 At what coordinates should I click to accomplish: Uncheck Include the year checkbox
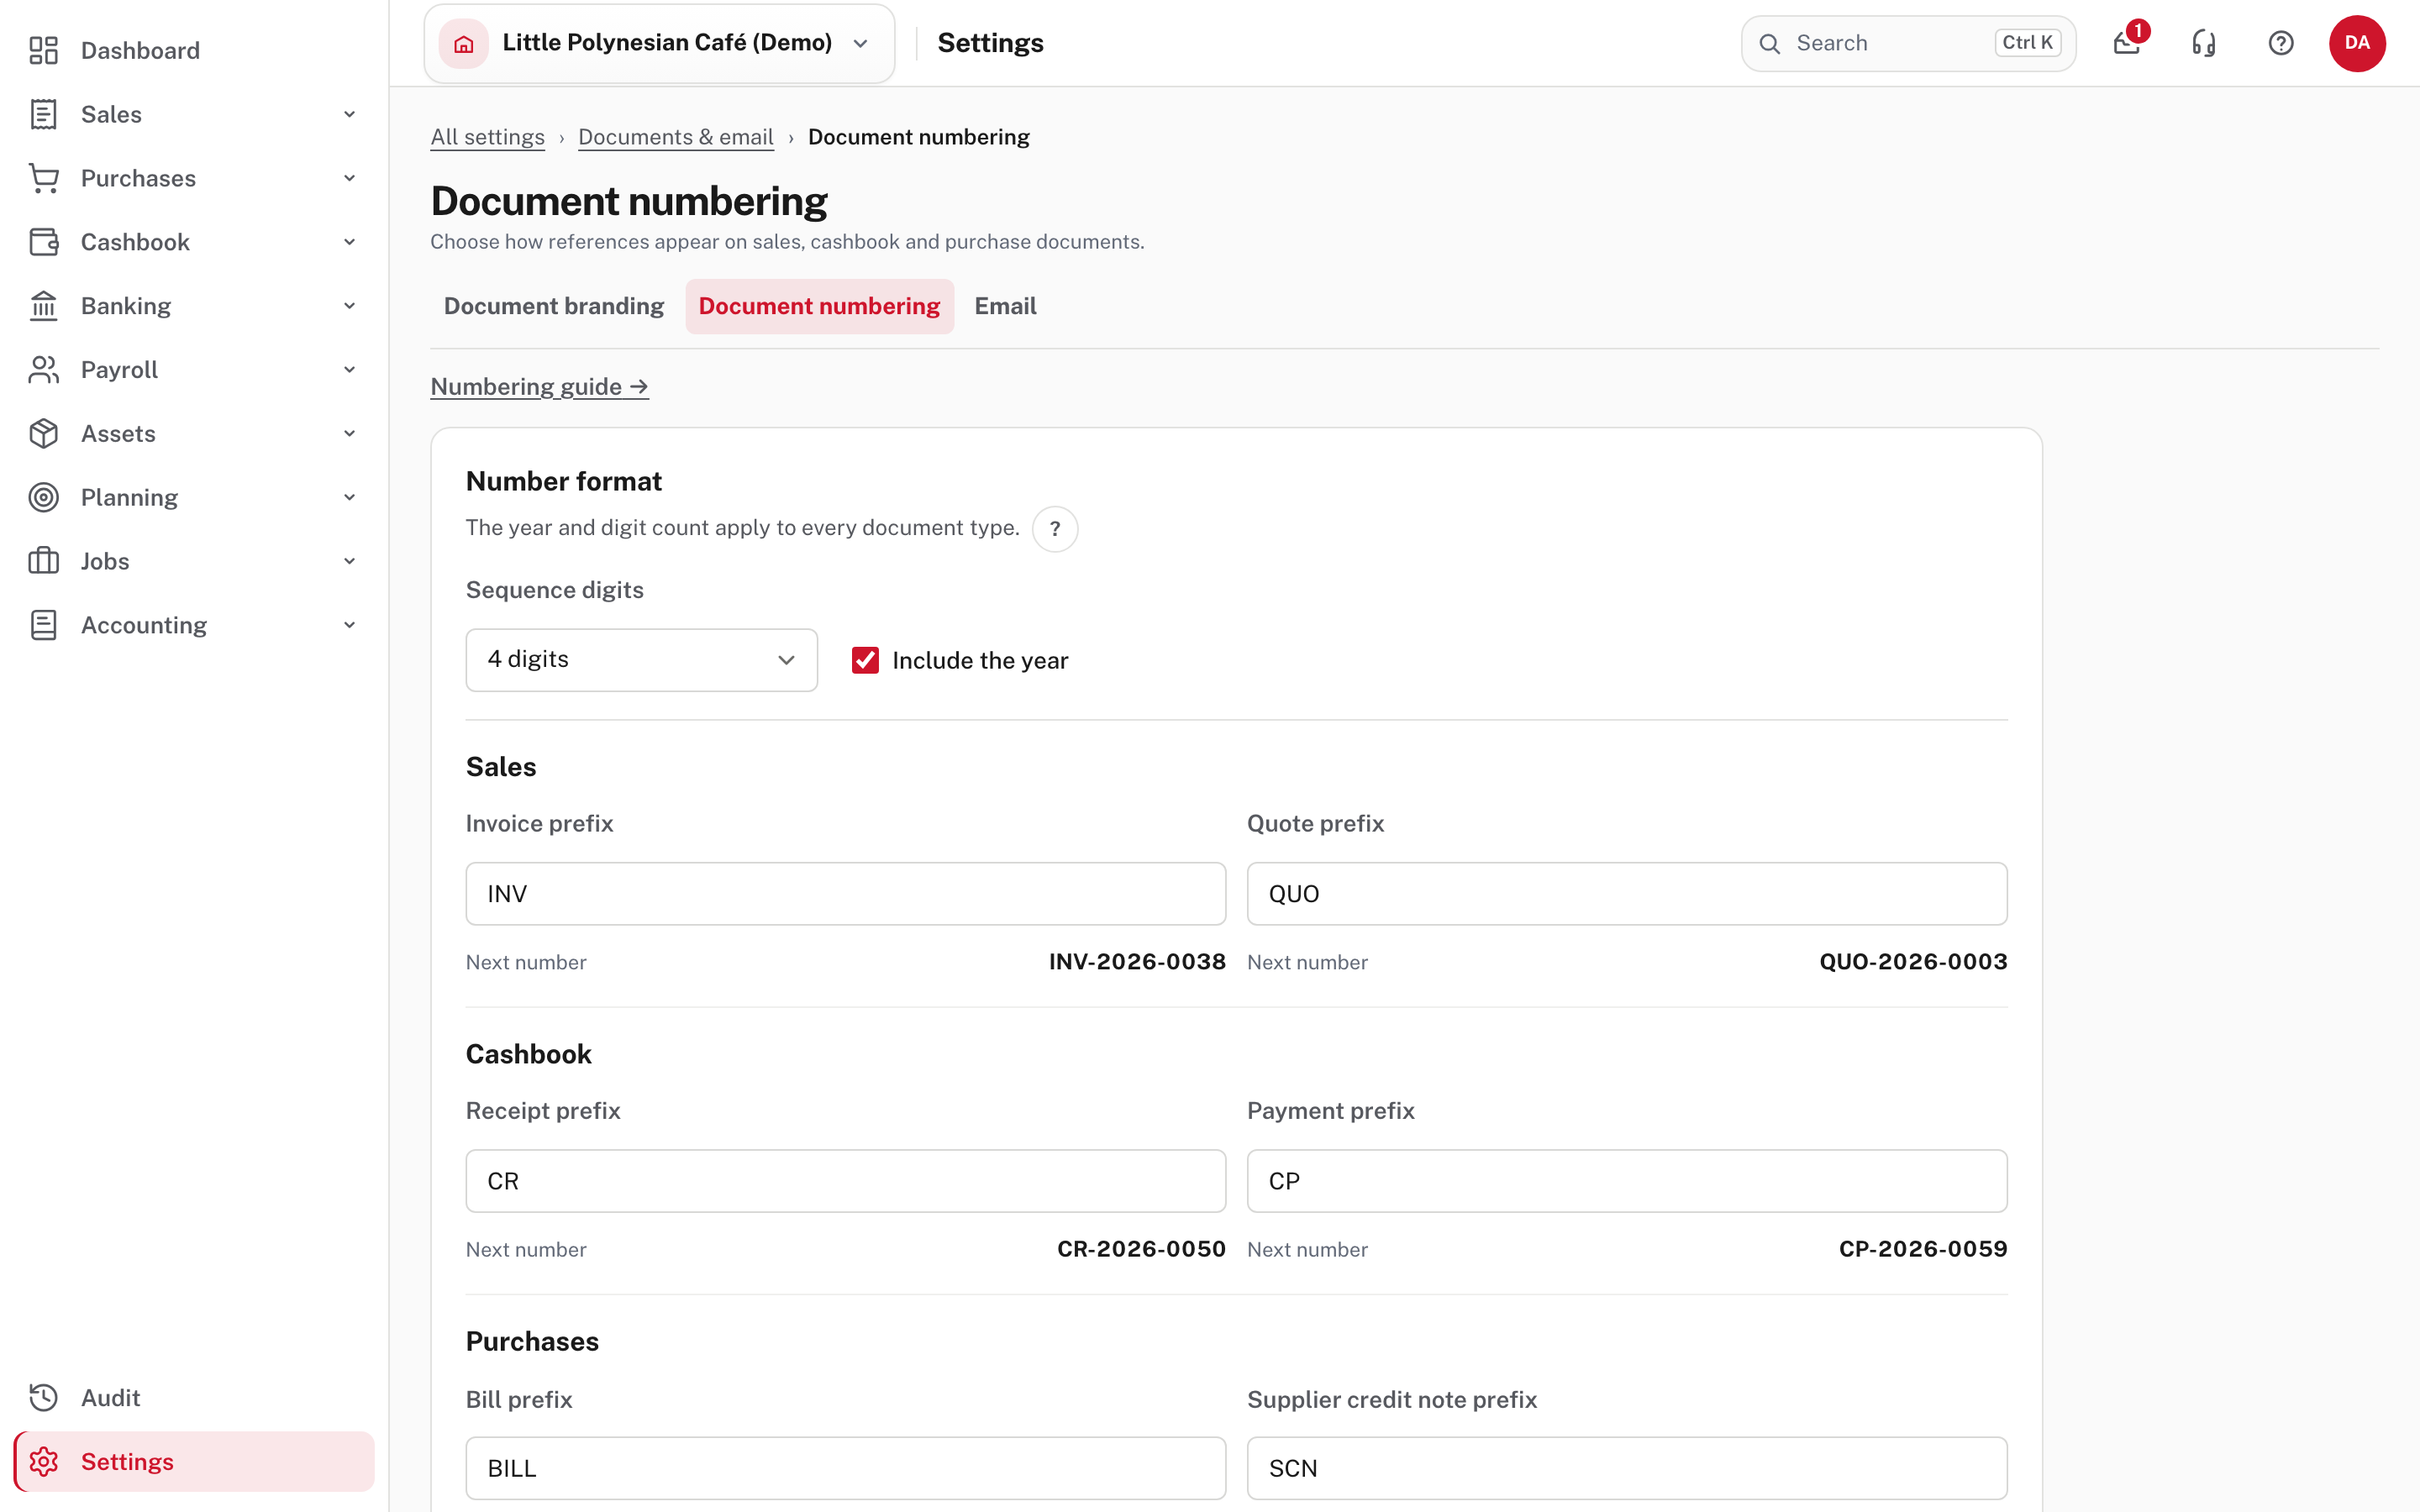pos(865,660)
